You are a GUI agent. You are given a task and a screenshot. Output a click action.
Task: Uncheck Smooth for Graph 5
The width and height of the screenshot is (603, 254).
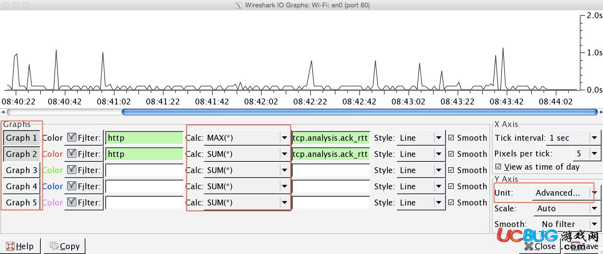coord(467,203)
